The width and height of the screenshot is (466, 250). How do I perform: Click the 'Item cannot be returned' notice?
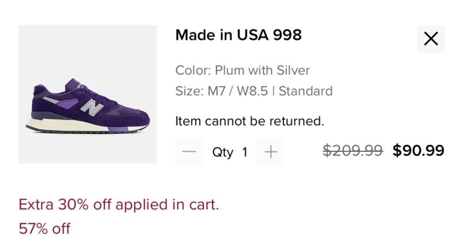click(249, 121)
